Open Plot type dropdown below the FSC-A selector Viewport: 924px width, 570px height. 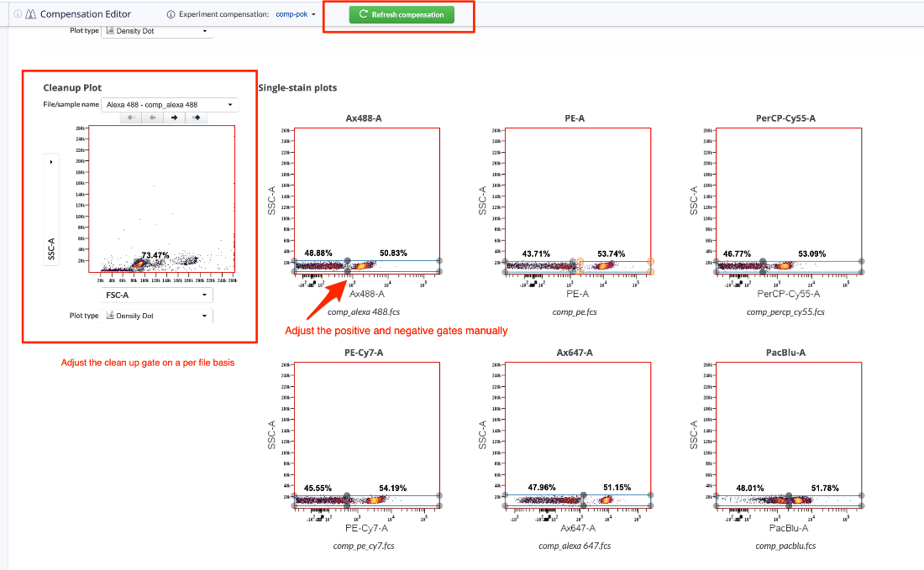pos(156,316)
